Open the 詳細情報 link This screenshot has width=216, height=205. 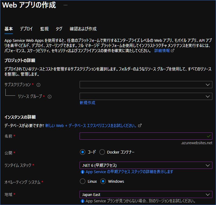162,51
